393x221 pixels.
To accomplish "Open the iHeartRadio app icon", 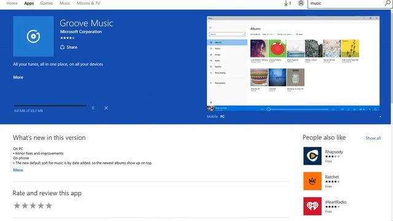I will (x=313, y=206).
